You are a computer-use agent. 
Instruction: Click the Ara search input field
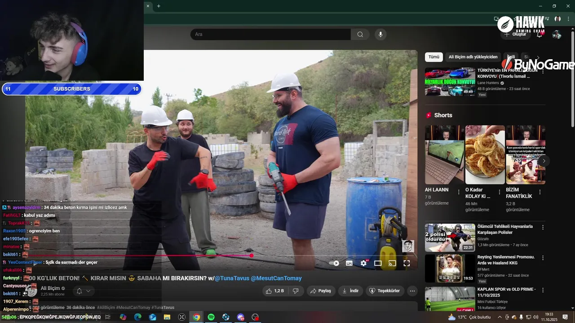click(270, 35)
